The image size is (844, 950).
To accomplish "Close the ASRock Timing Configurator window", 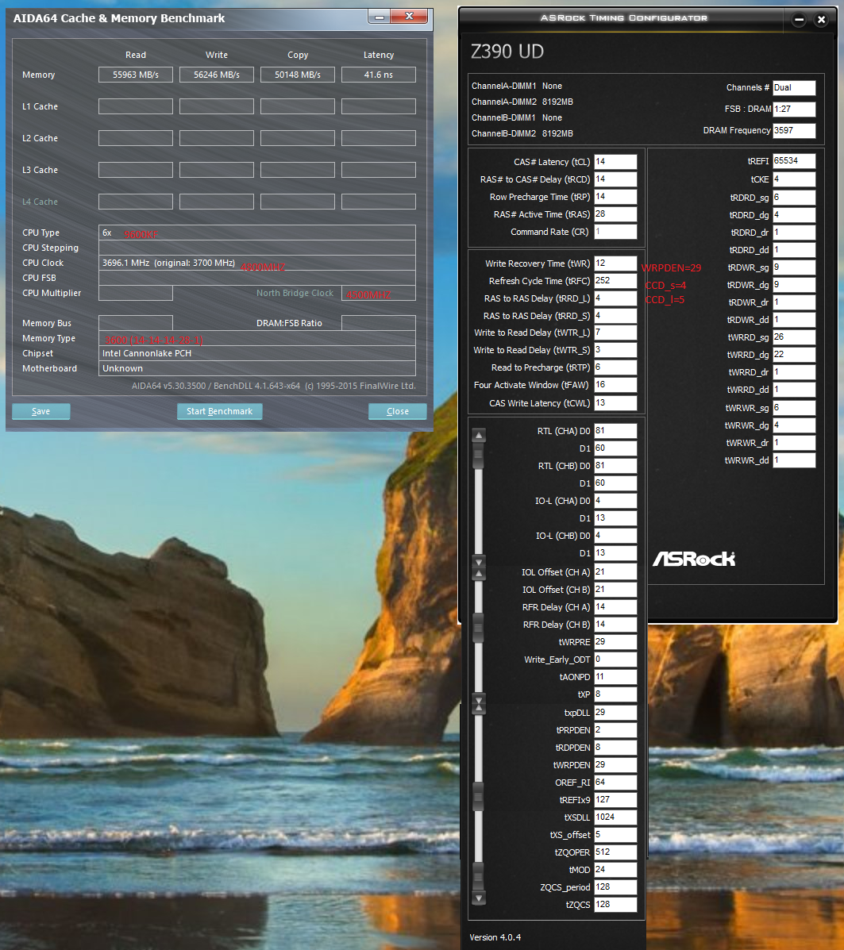I will tap(821, 19).
